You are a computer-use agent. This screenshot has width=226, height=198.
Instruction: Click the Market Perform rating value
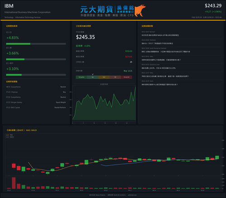pos(60,108)
